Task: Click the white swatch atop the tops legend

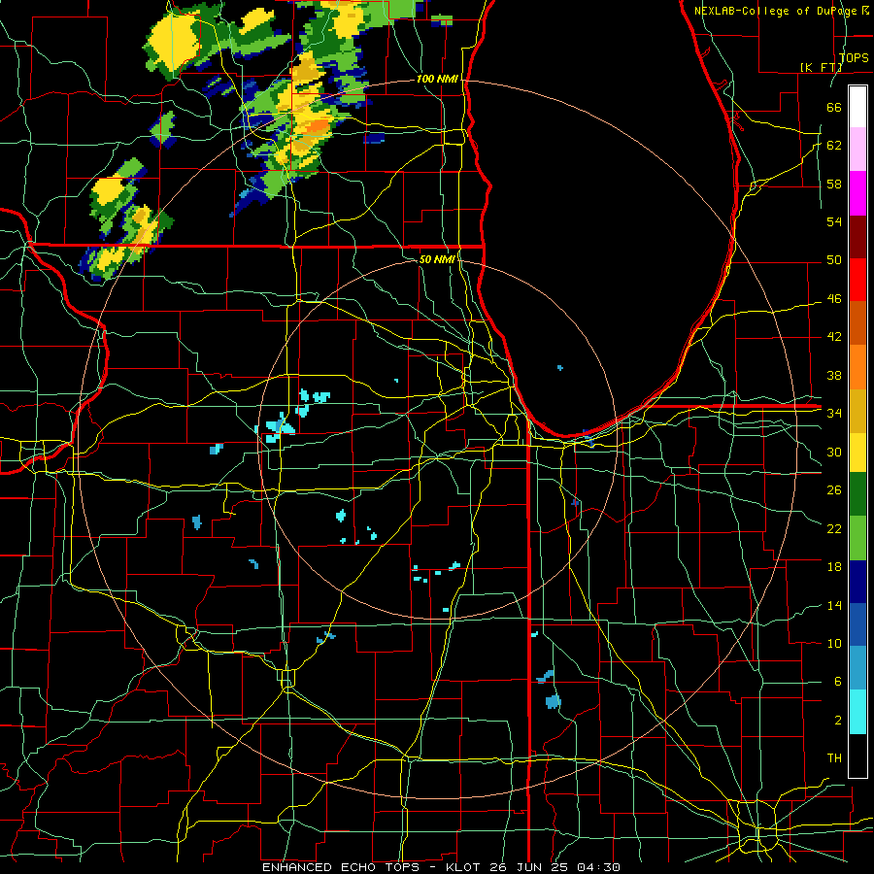Action: 857,107
